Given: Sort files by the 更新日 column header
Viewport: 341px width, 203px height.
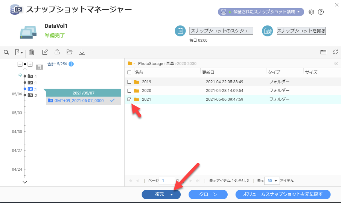Looking at the screenshot, I should coord(208,72).
